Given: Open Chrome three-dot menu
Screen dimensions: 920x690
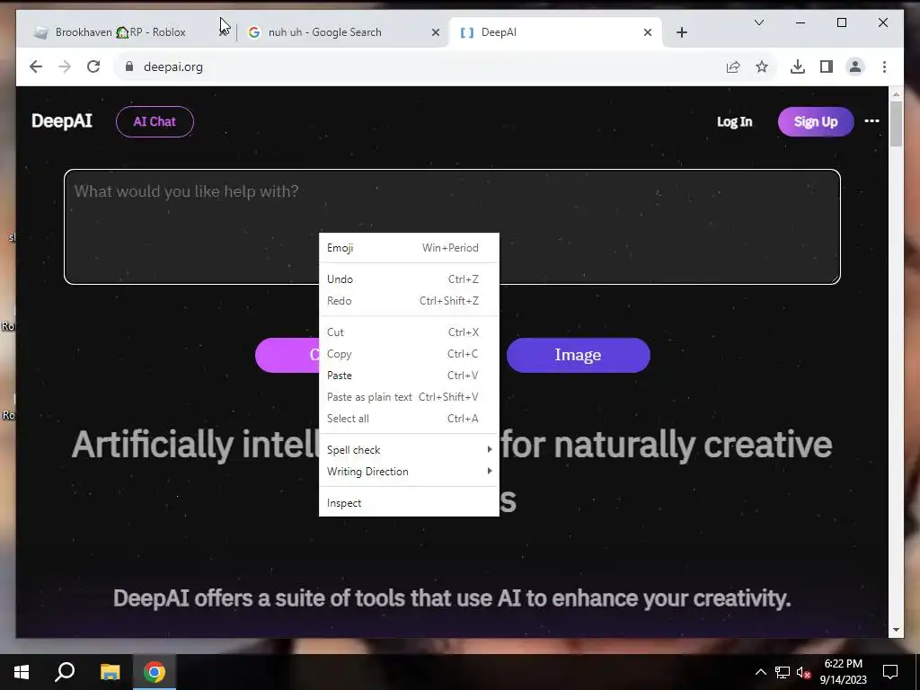Looking at the screenshot, I should tap(884, 66).
